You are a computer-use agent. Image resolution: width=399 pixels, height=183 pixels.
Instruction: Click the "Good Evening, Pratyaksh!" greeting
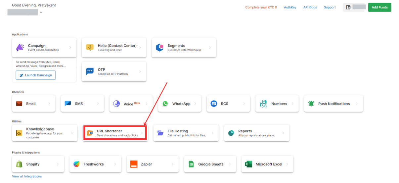pos(34,5)
